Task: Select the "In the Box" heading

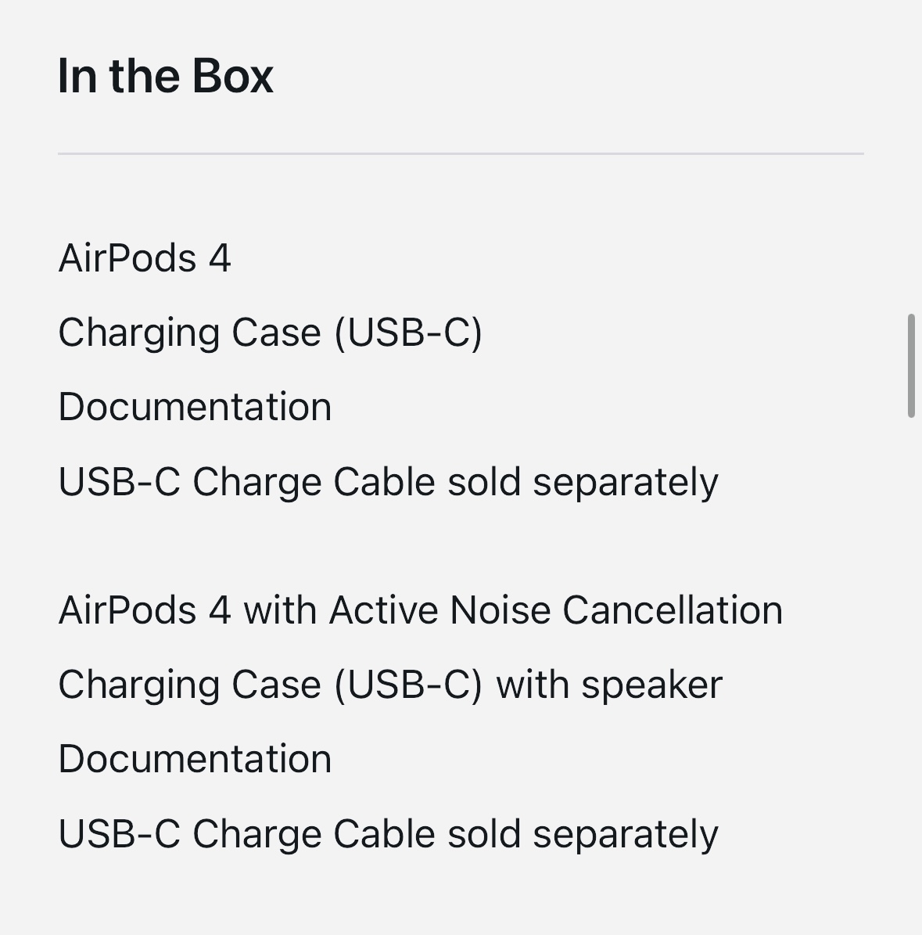Action: (165, 76)
